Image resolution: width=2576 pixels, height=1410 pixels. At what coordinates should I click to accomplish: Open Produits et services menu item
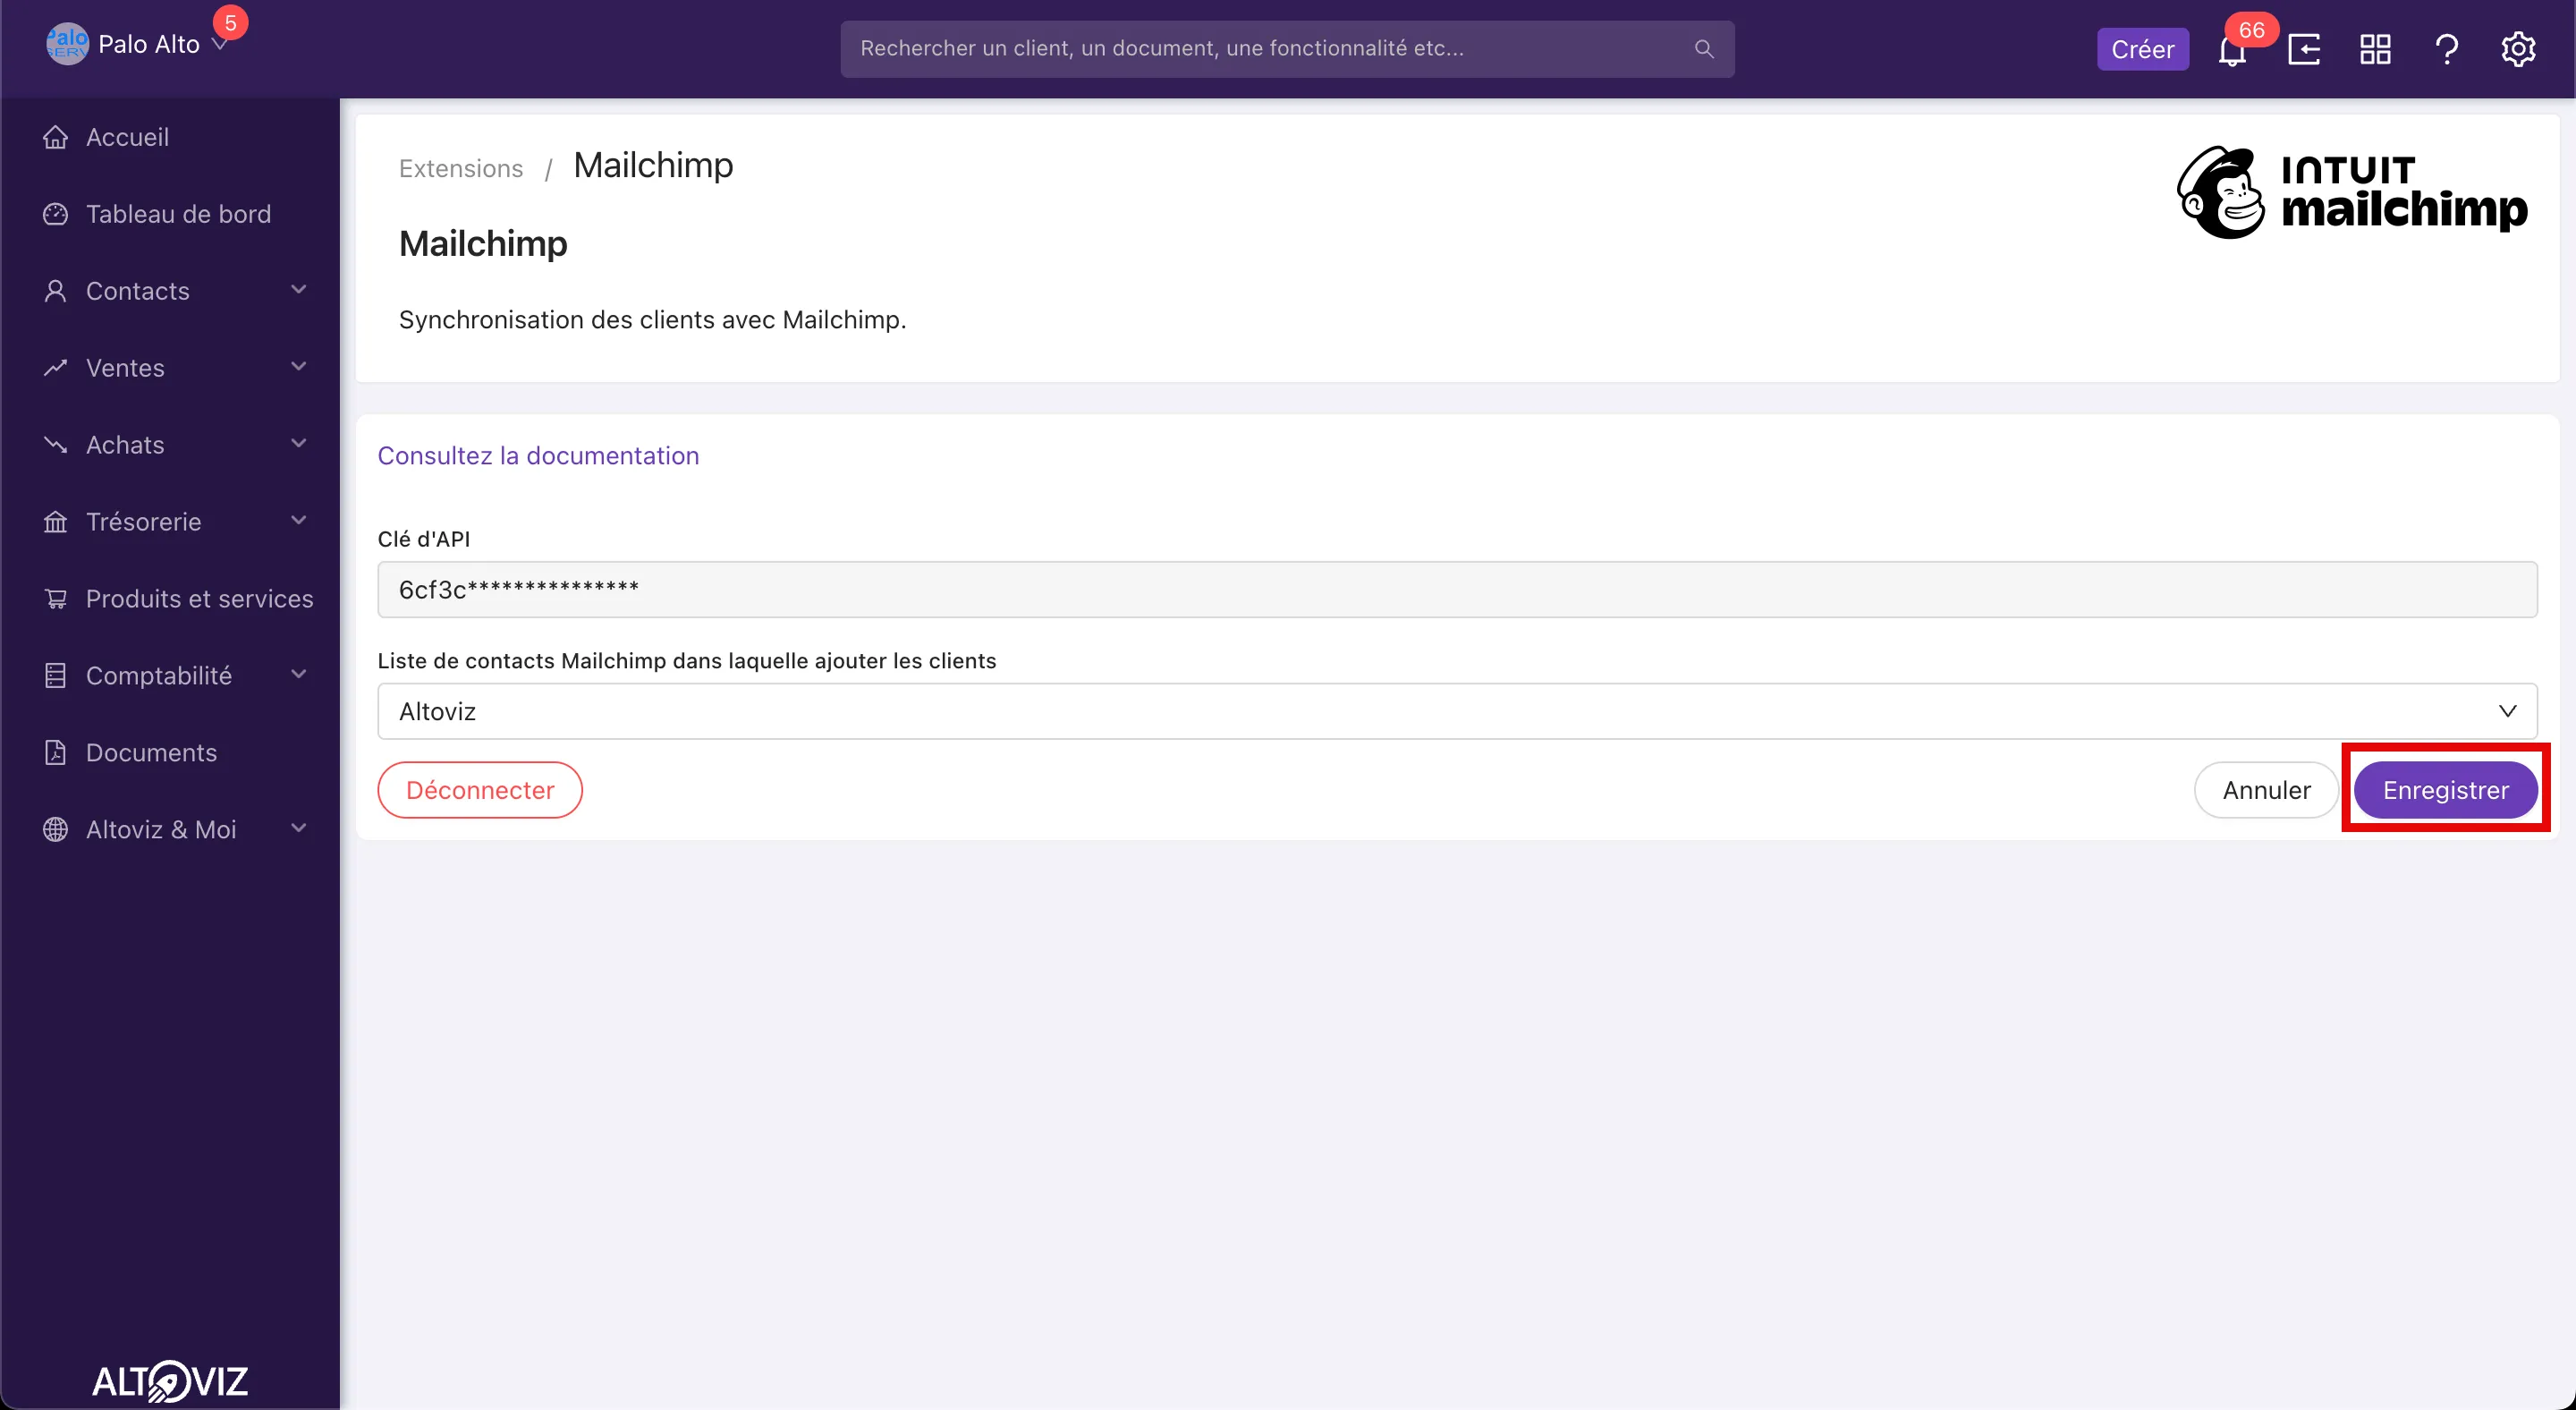199,599
